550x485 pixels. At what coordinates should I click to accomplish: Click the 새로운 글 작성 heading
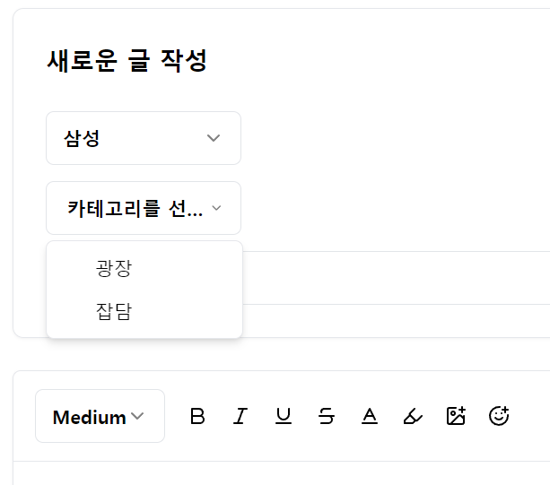(127, 61)
